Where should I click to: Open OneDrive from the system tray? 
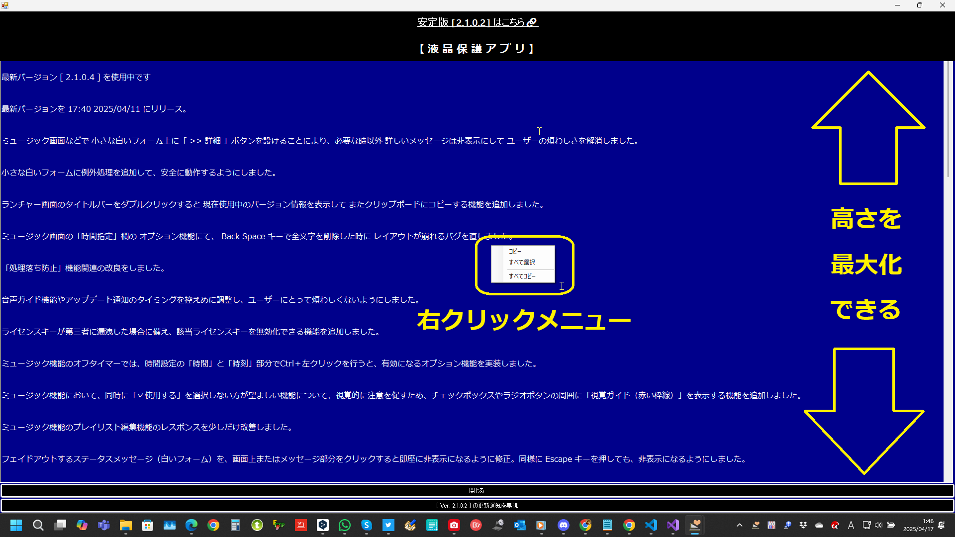click(x=819, y=526)
